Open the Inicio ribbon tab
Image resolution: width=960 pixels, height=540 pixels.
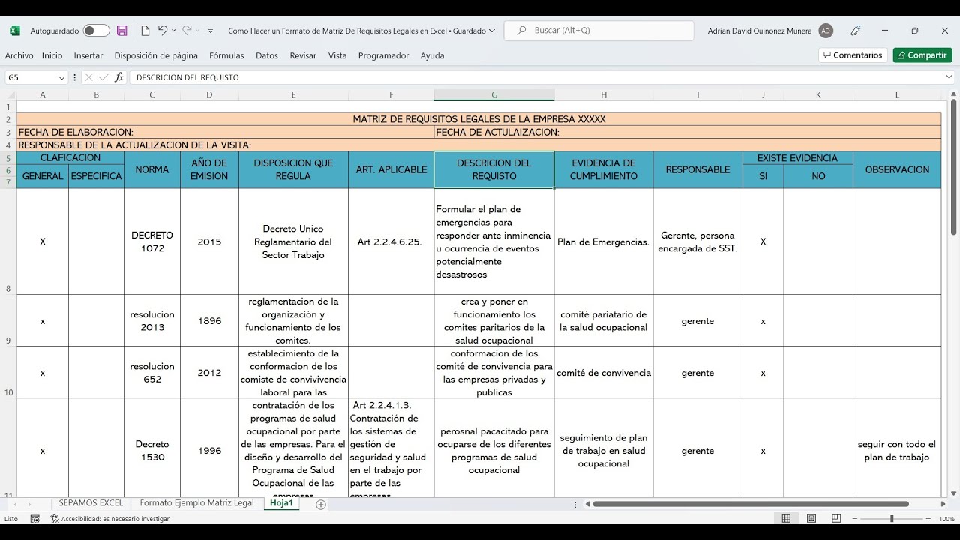pyautogui.click(x=52, y=55)
